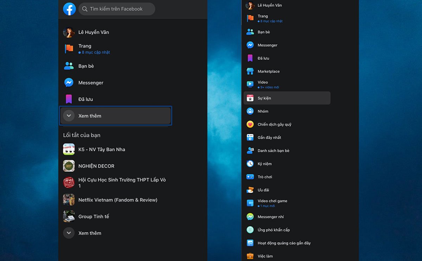Select Danh sách bạn bè menu entry

coord(273,151)
